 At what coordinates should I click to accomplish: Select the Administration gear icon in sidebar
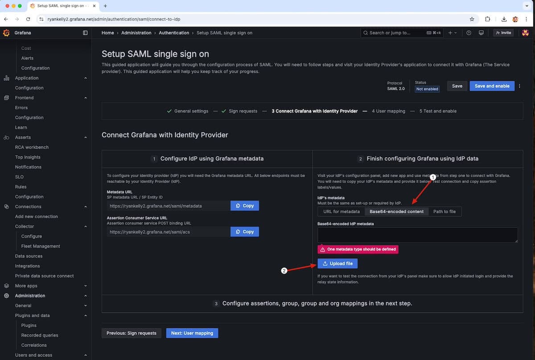pyautogui.click(x=6, y=295)
